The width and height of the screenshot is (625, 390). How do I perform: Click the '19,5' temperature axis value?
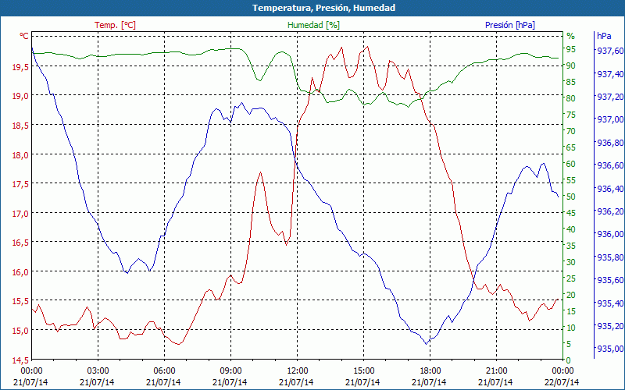(20, 68)
